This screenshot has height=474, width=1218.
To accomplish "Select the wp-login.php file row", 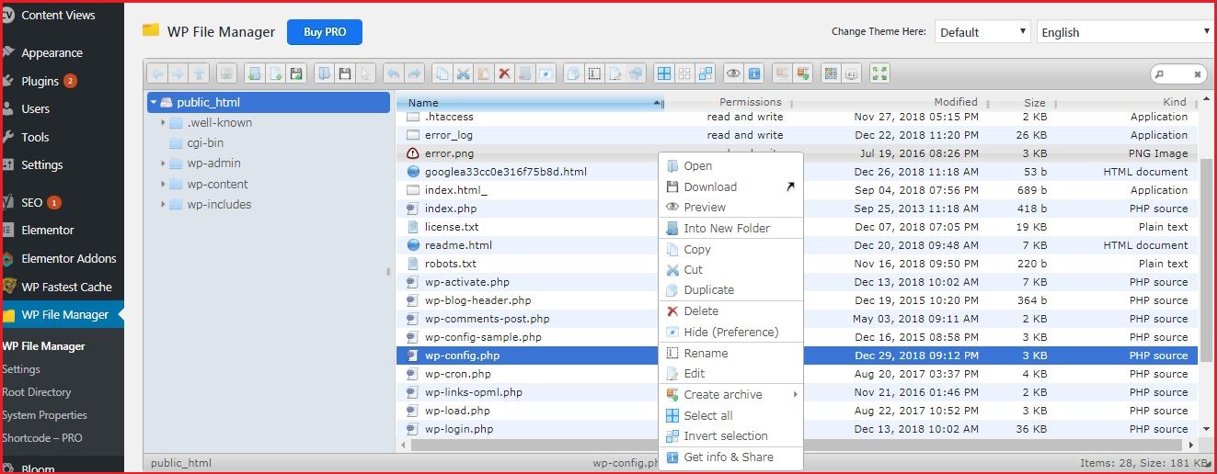I will [798, 429].
